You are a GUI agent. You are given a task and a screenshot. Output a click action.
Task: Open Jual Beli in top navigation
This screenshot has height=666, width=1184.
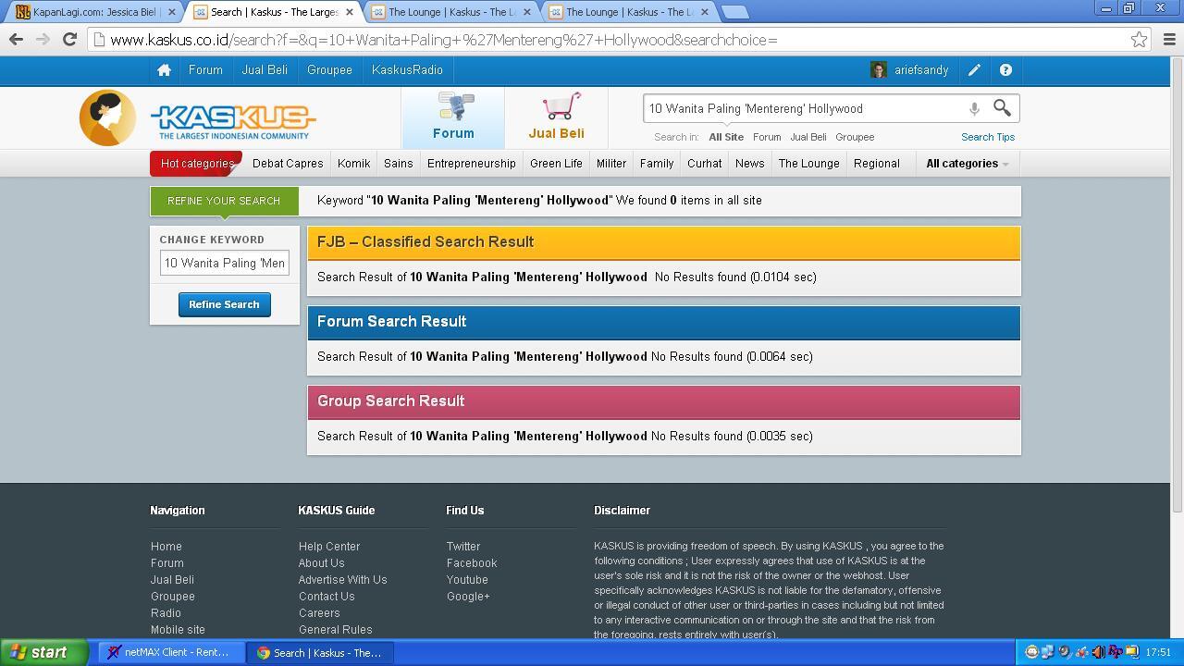[265, 70]
